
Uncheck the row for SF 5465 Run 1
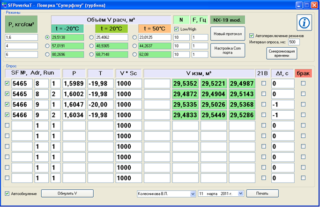coord(7,83)
